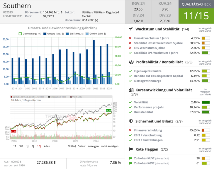This screenshot has width=214, height=169.
Task: Open the Umsatzwachstum 5 Jahre metric
Action: tap(152, 38)
